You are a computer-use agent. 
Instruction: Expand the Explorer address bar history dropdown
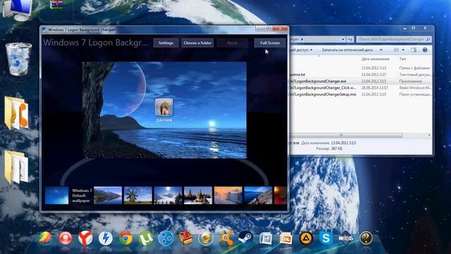(x=343, y=40)
